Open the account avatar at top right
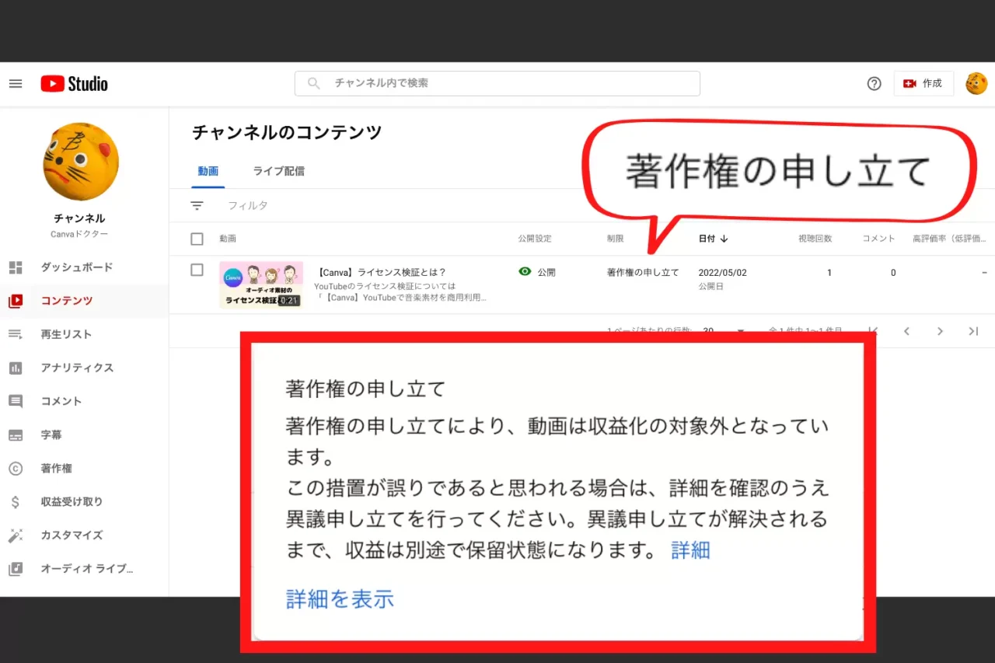Viewport: 995px width, 663px height. pos(976,84)
